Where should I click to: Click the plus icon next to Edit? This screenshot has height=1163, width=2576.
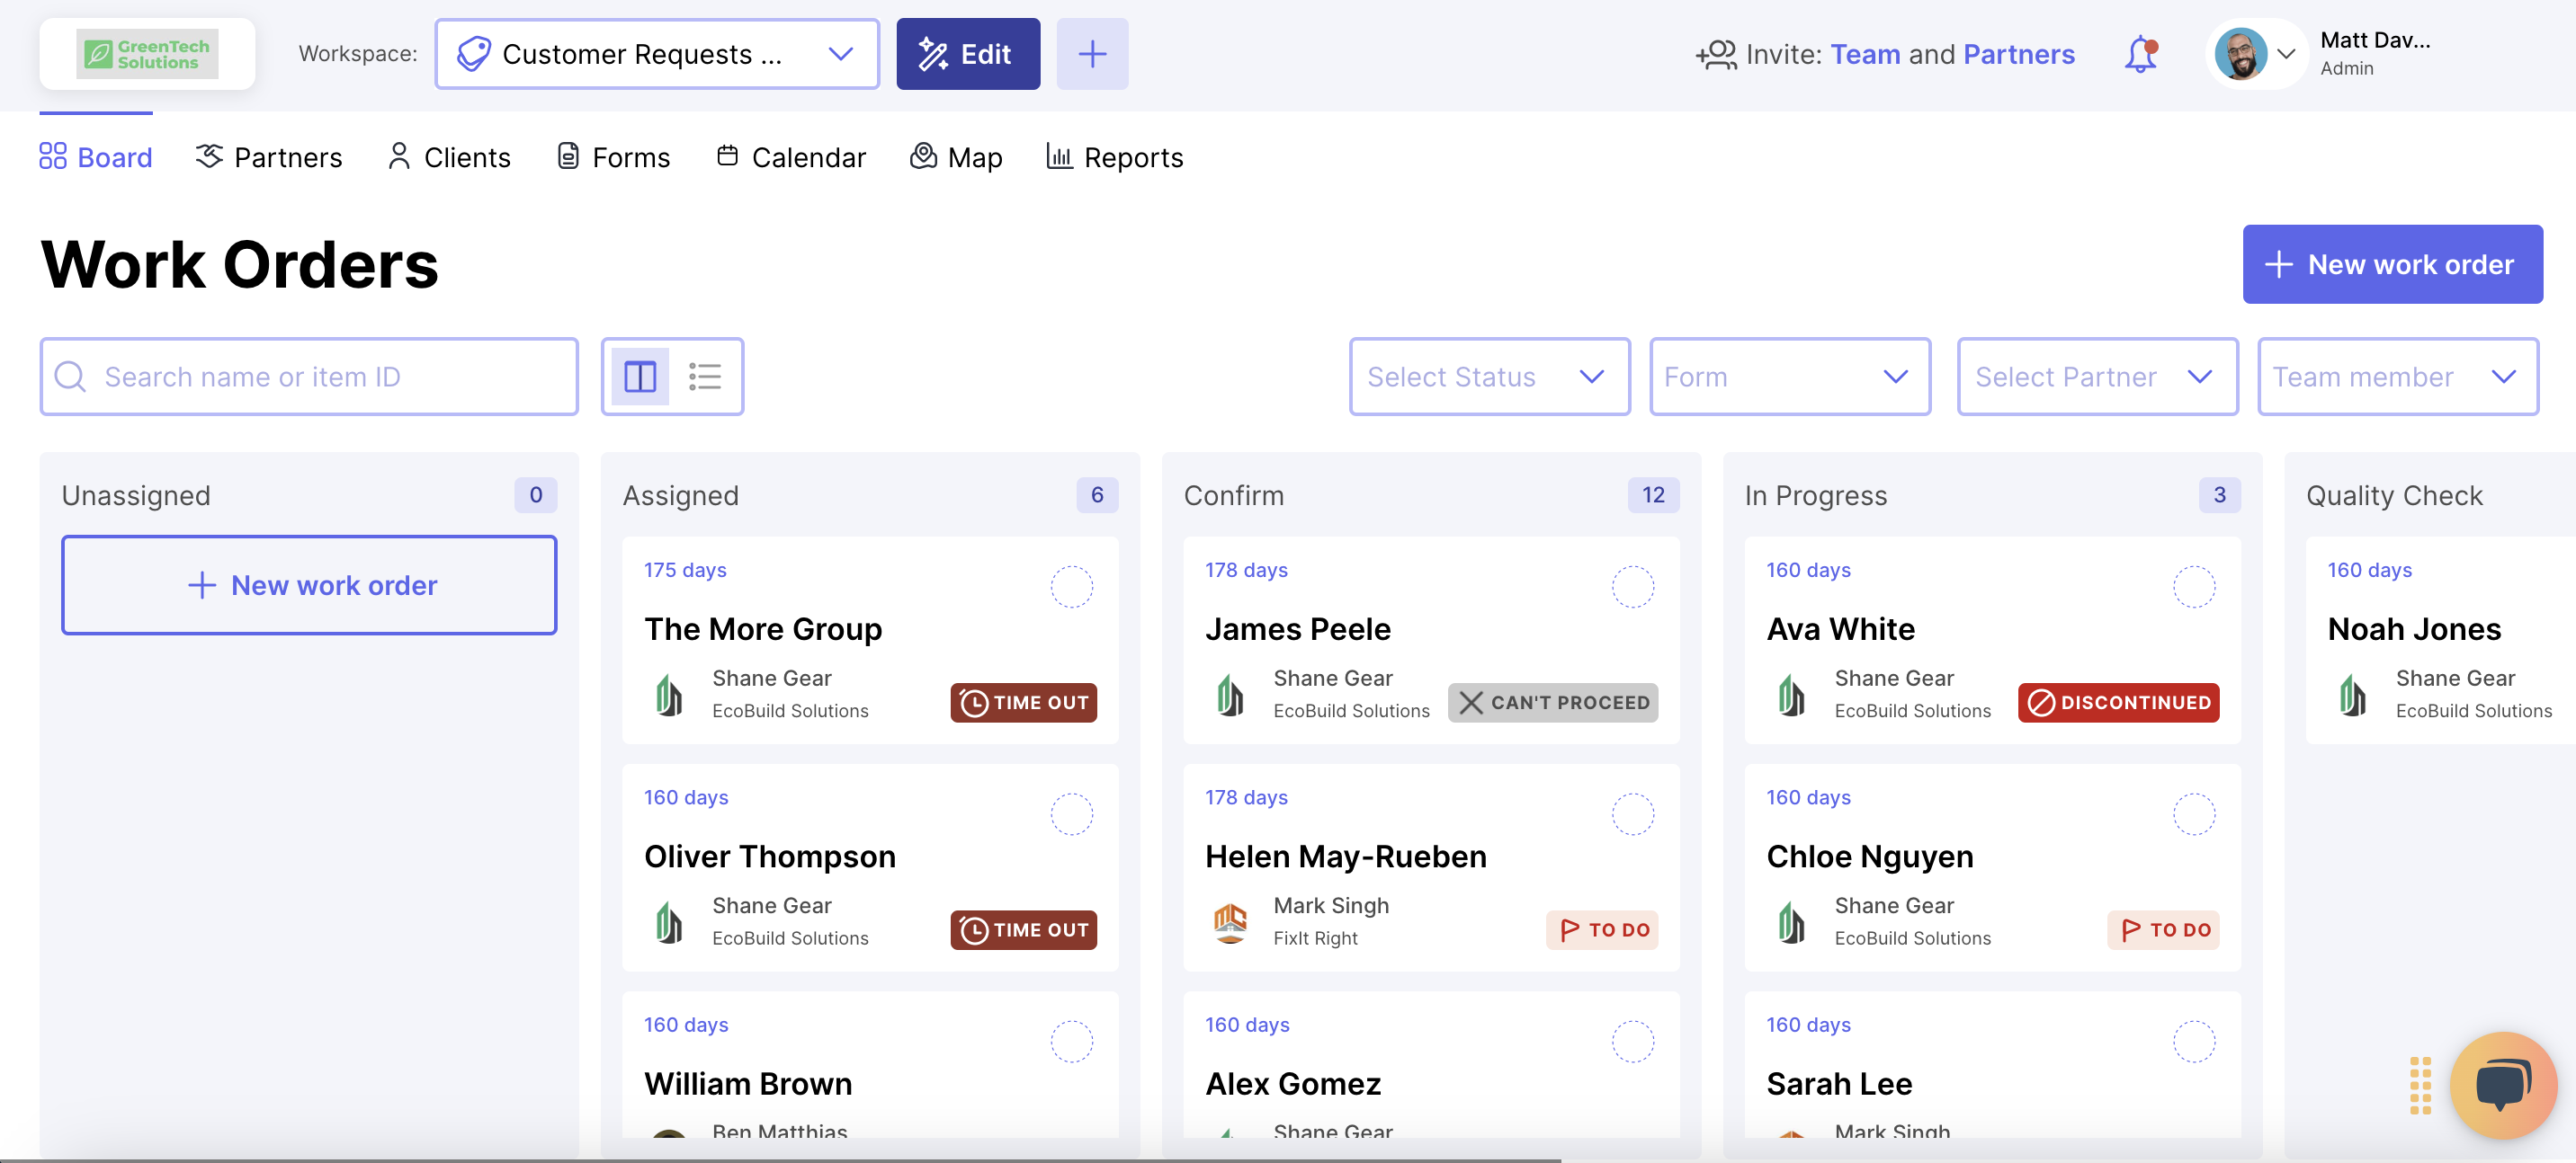pos(1092,54)
